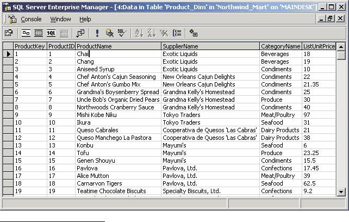This screenshot has width=349, height=222.
Task: Select the row selector for Konbu
Action: tap(8, 145)
